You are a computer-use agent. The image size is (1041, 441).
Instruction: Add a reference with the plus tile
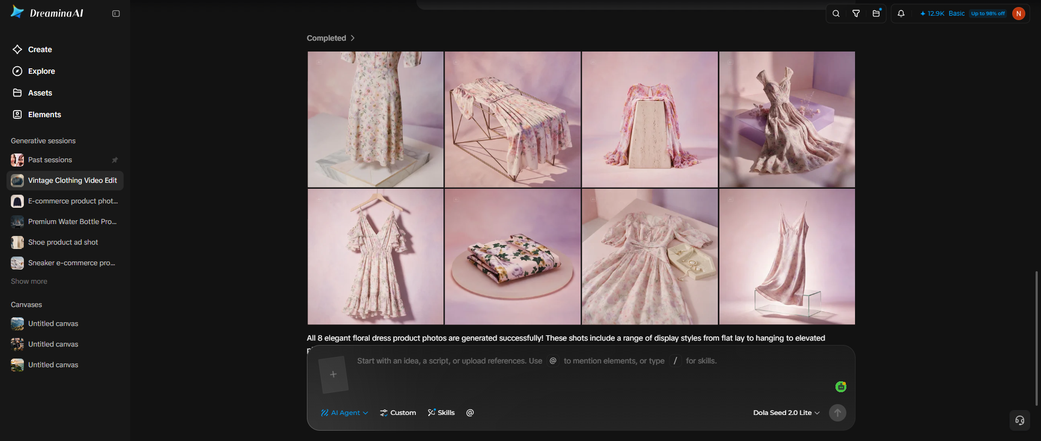tap(333, 374)
